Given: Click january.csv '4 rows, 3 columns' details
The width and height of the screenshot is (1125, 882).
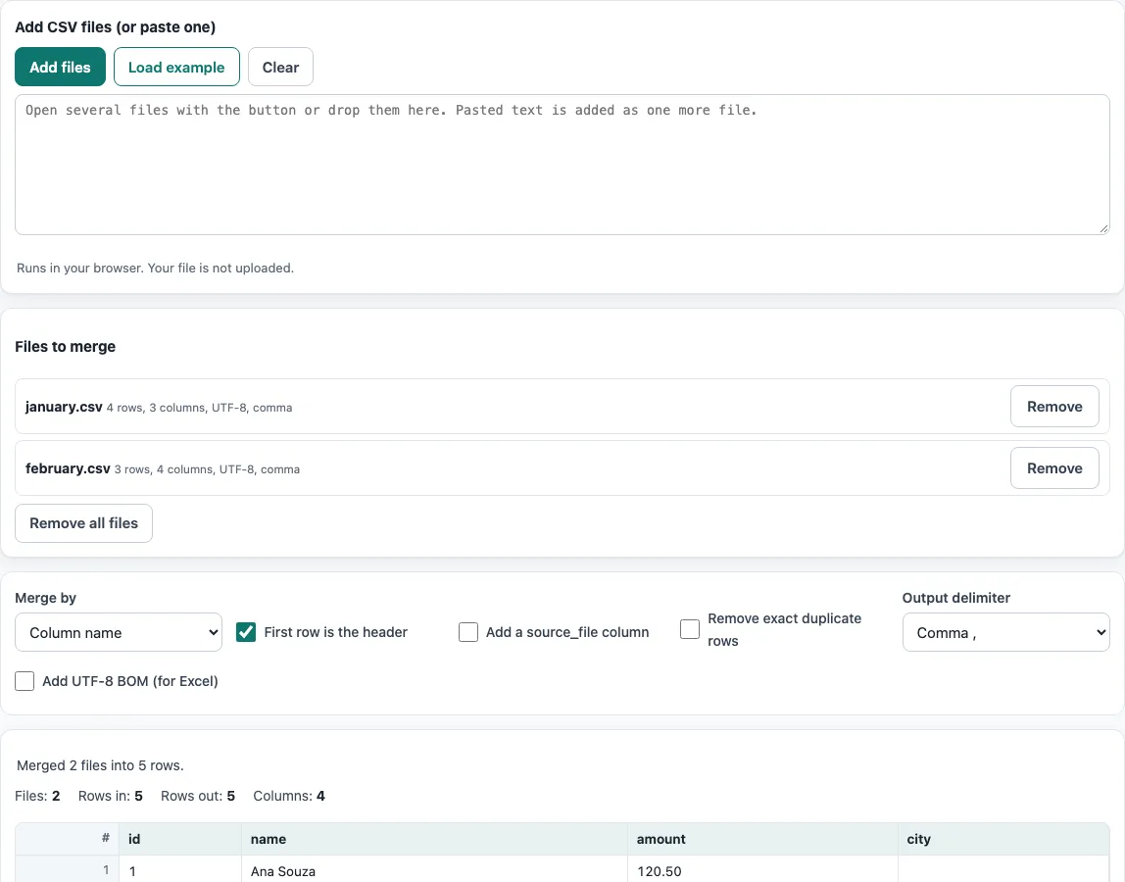Looking at the screenshot, I should [200, 408].
